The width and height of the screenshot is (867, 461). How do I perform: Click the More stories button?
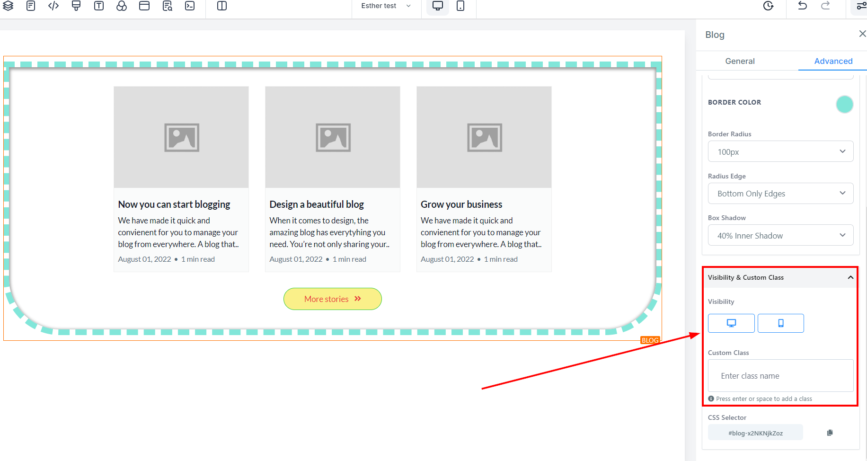coord(332,299)
